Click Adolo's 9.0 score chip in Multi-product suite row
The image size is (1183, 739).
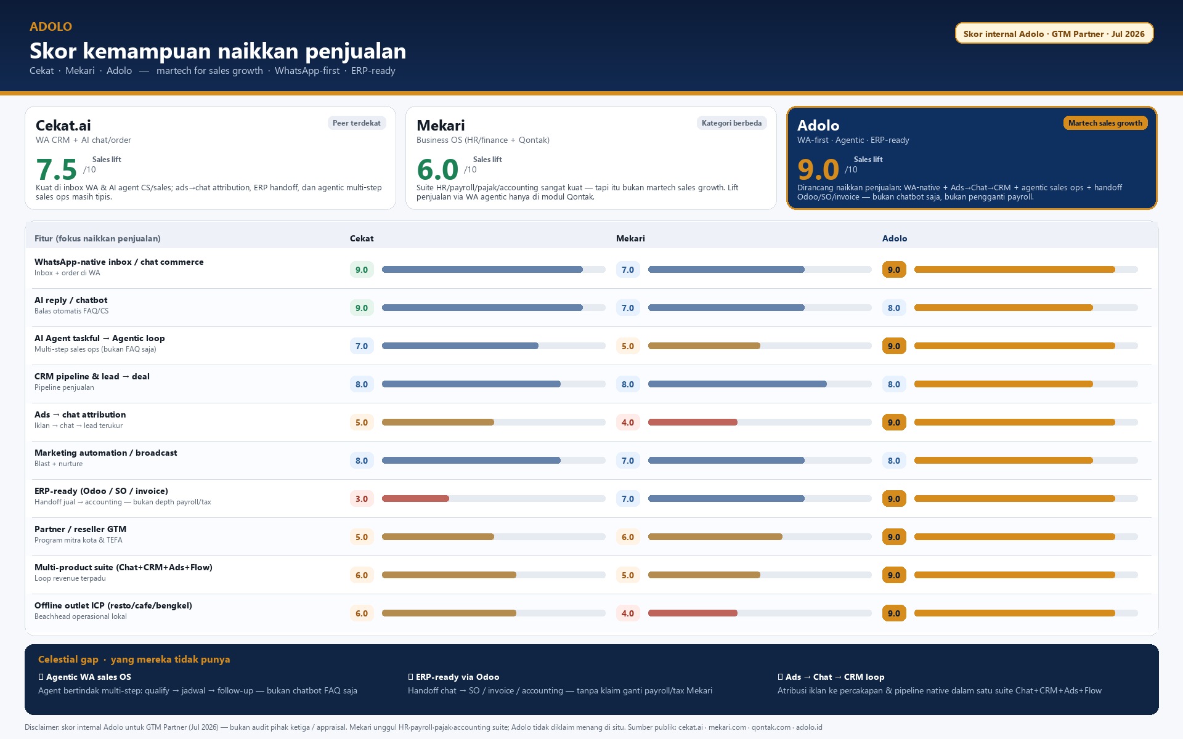[894, 575]
